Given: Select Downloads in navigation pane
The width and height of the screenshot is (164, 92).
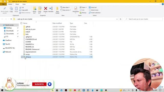Looking at the screenshot, I should [x=10, y=31].
